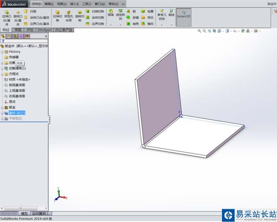The width and height of the screenshot is (277, 222).
Task: Open the Display Style cube icon
Action: click(x=227, y=31)
